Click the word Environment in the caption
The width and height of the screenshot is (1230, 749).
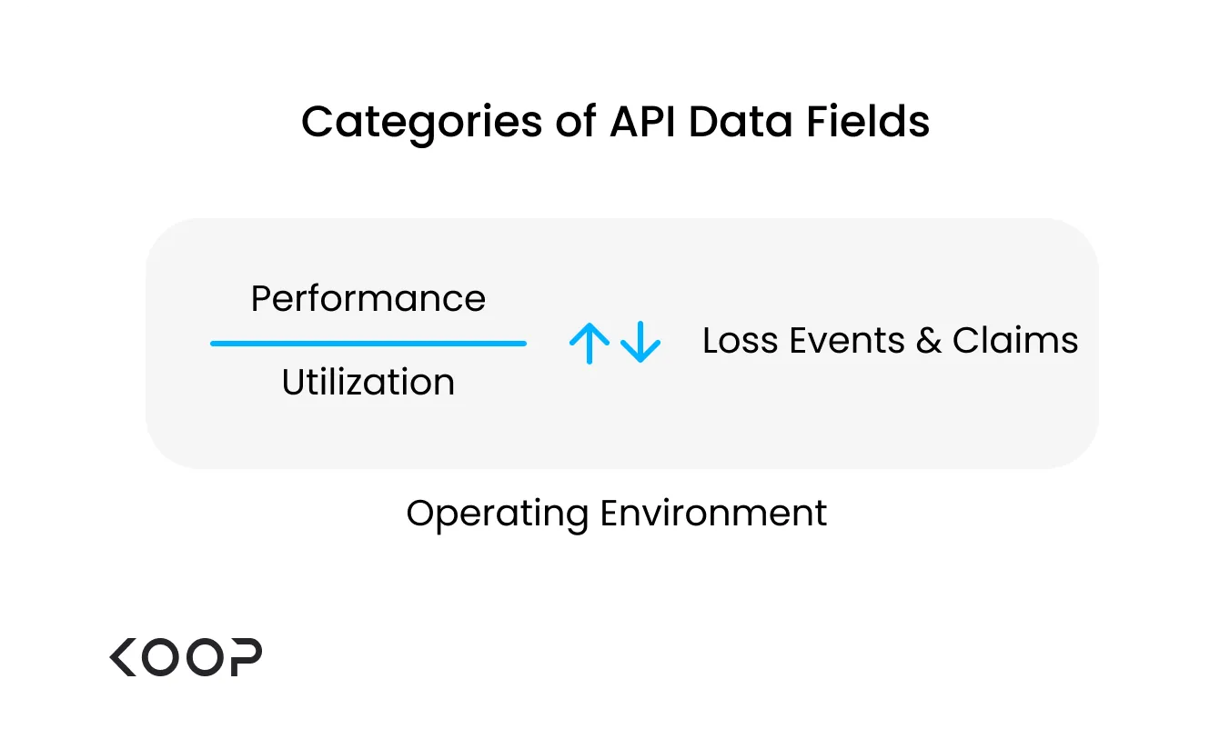tap(713, 514)
